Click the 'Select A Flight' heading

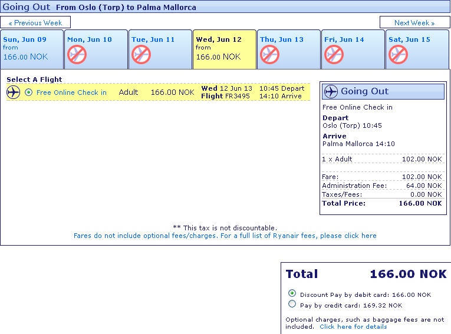pyautogui.click(x=34, y=80)
